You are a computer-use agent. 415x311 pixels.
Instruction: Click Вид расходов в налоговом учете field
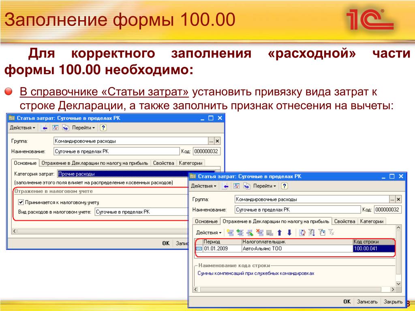141,212
